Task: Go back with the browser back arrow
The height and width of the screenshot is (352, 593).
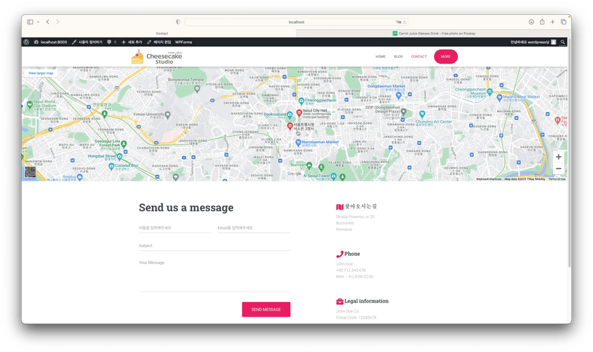Action: (48, 22)
